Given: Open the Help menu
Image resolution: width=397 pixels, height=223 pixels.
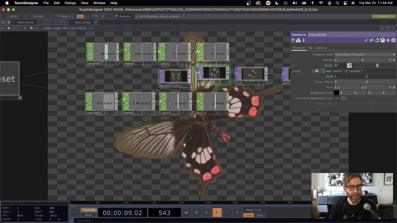Looking at the screenshot, I should pos(114,3).
